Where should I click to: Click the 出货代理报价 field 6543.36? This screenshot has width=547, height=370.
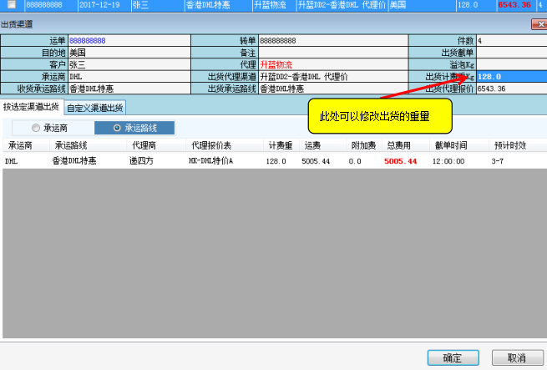pos(510,88)
